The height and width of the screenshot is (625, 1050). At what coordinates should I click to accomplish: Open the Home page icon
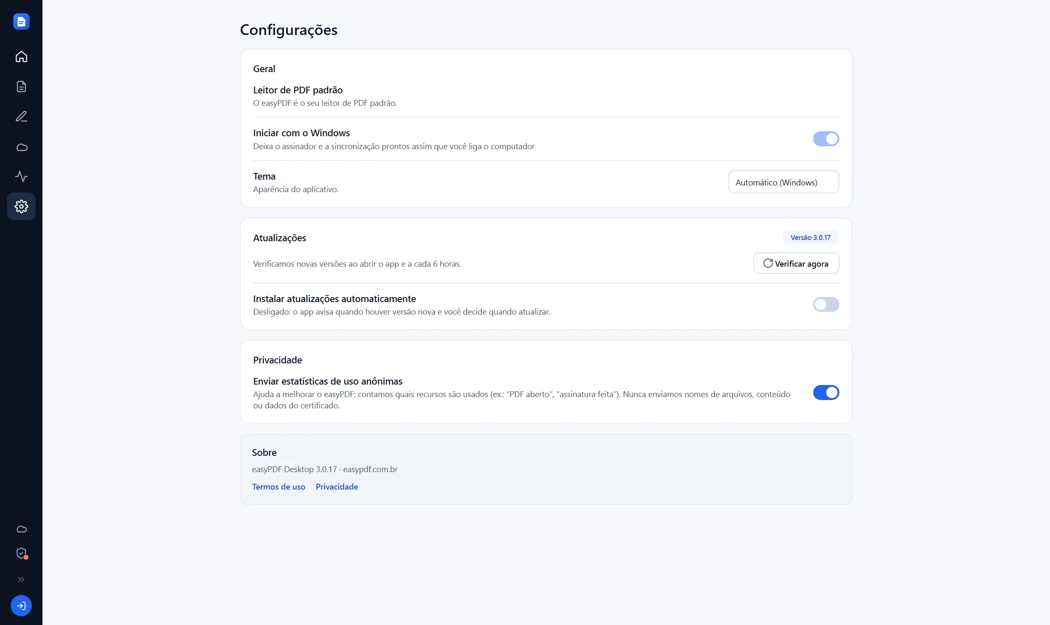point(21,56)
